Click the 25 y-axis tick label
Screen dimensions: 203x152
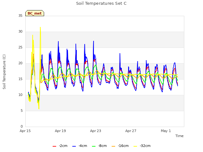tap(20, 47)
